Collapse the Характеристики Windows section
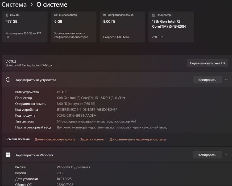 point(226,155)
